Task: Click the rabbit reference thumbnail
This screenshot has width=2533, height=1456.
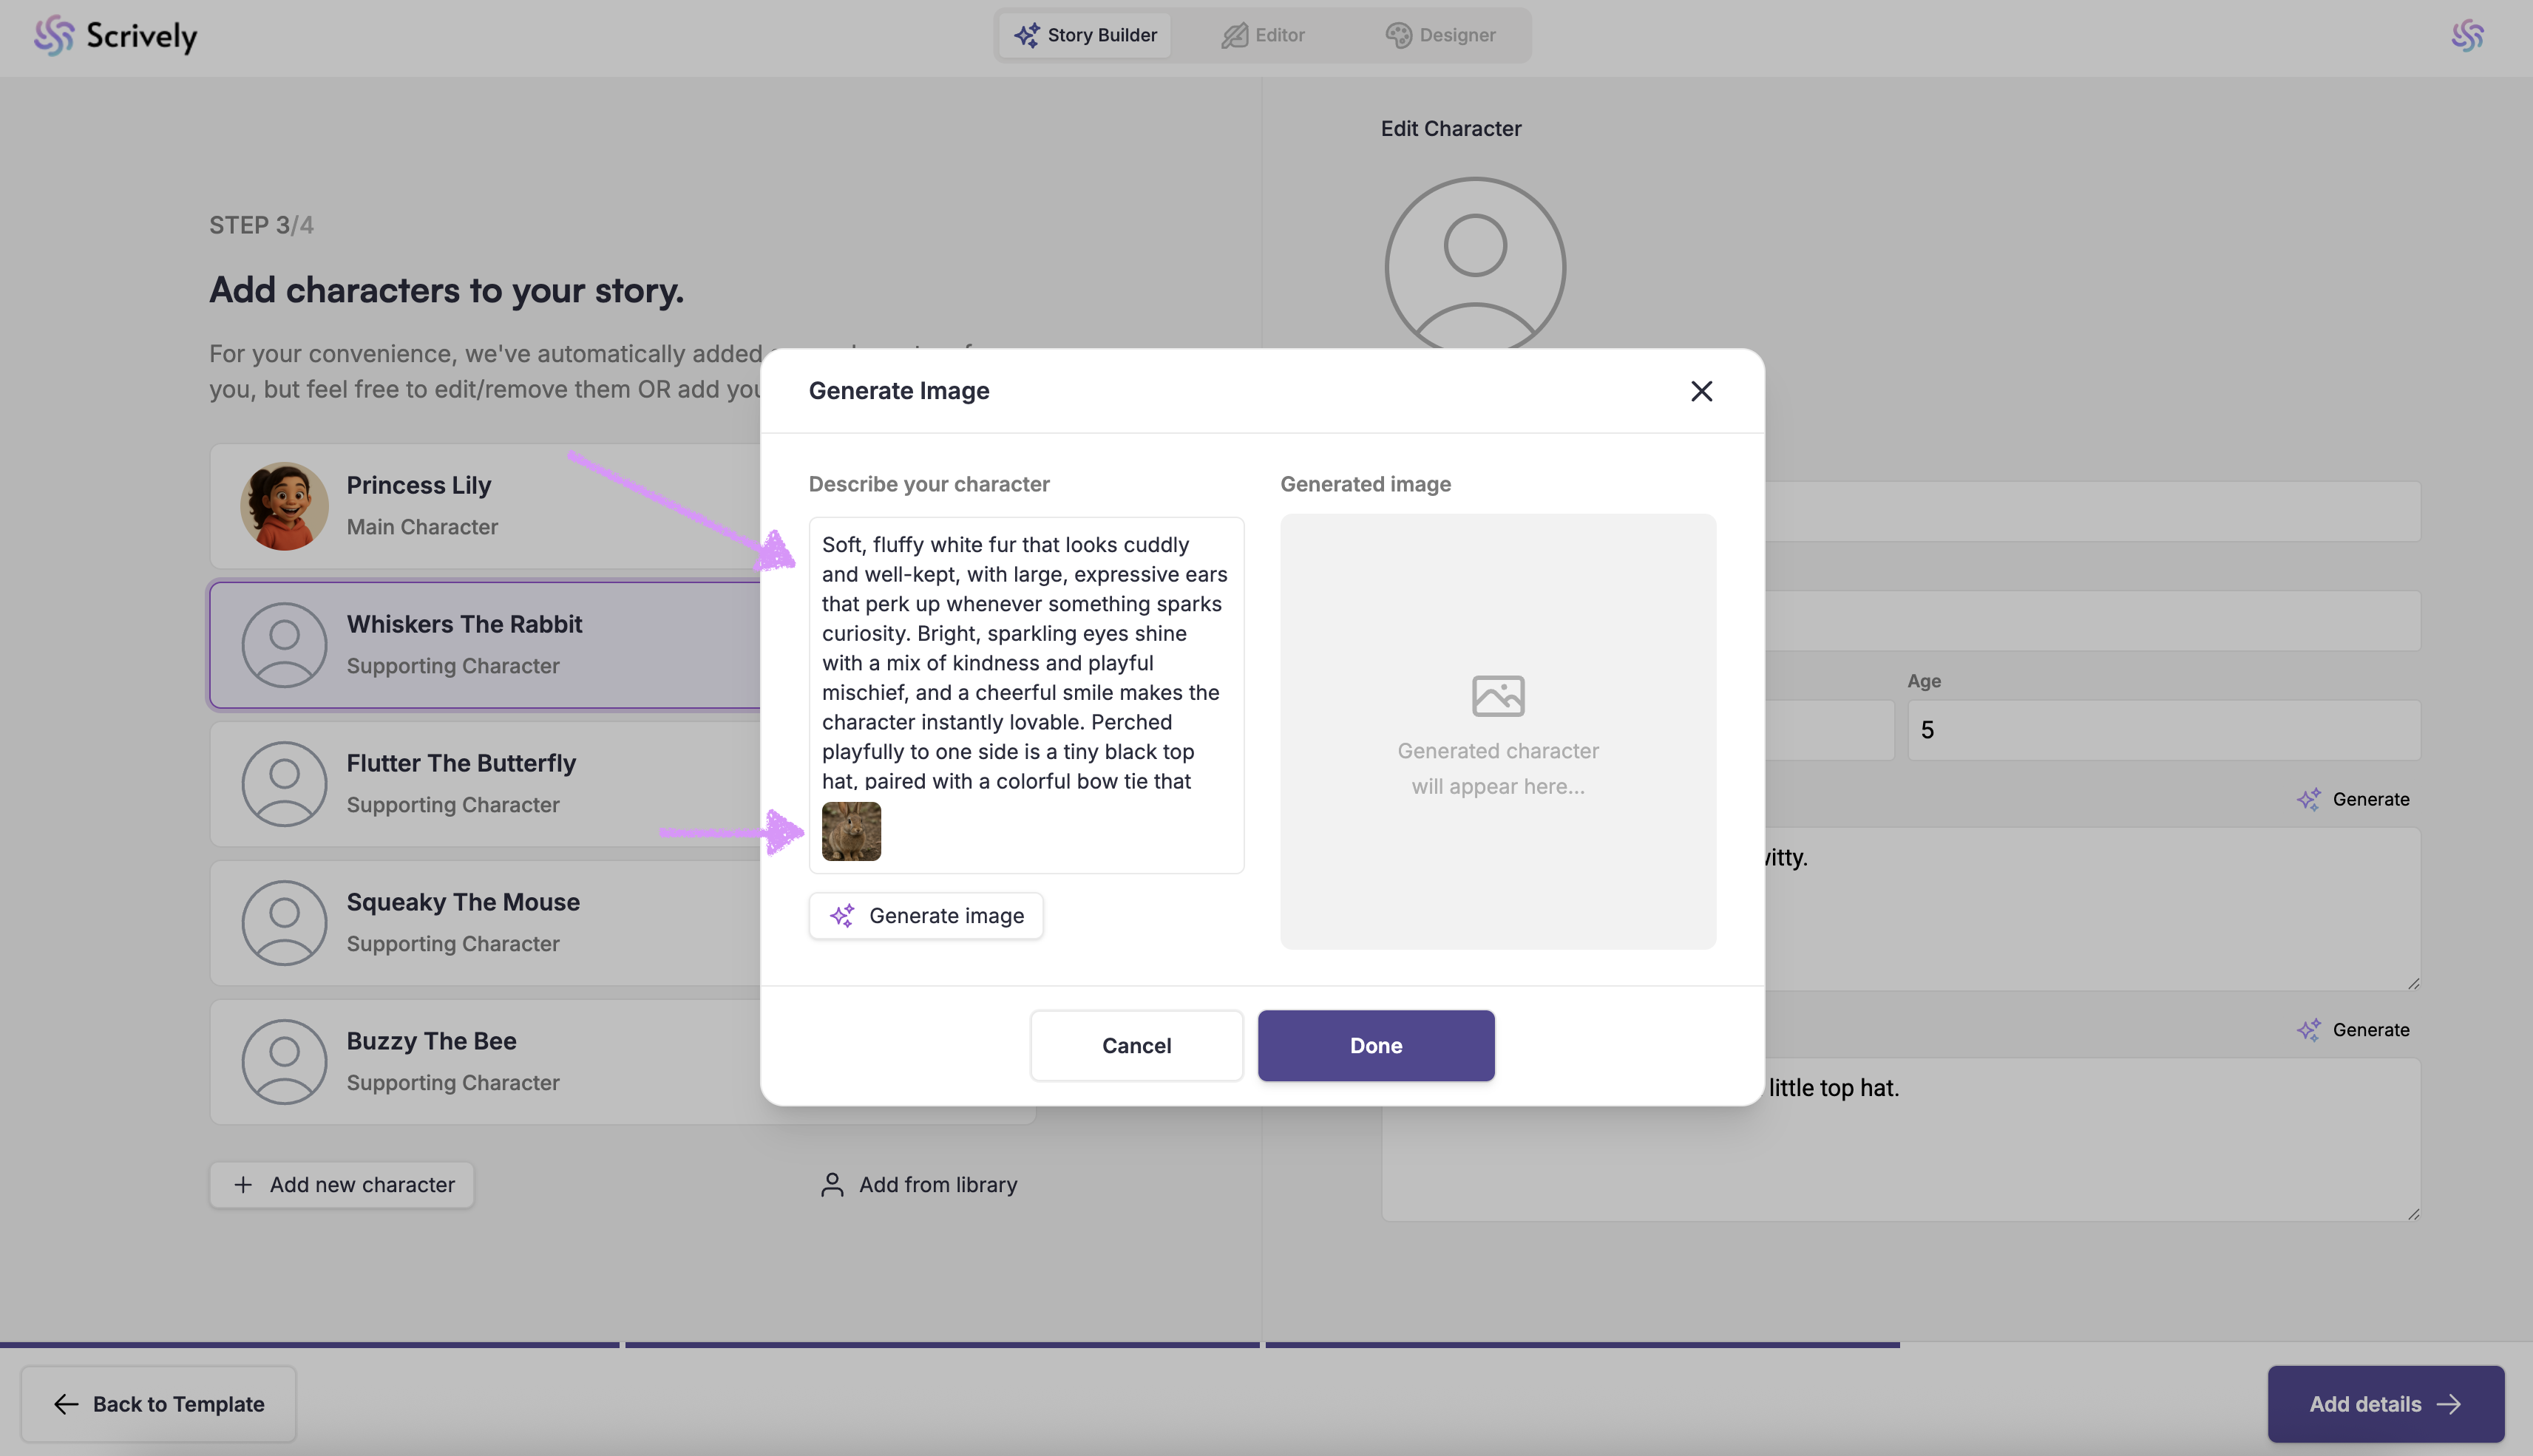Action: pos(851,831)
